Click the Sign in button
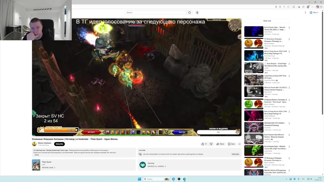The width and height of the screenshot is (324, 182). 314,12
